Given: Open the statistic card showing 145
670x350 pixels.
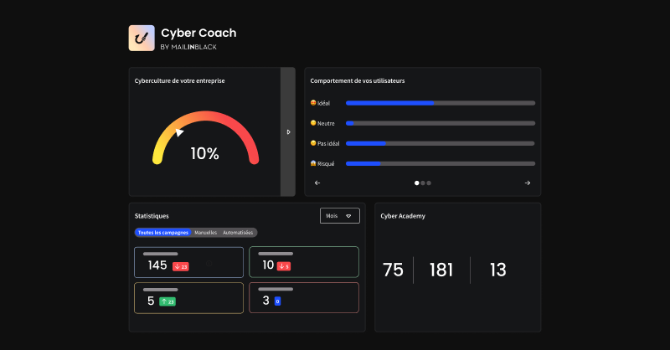Looking at the screenshot, I should (189, 262).
